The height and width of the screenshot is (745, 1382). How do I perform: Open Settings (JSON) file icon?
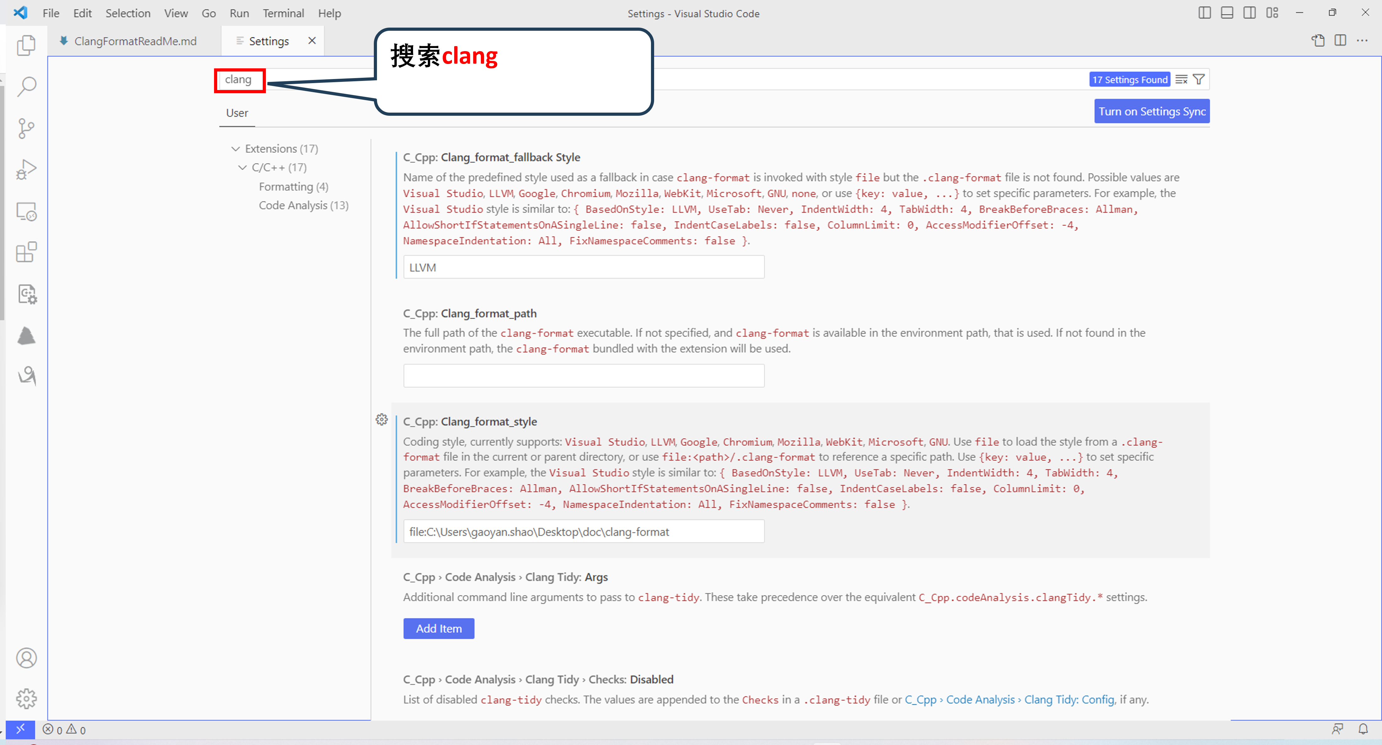[1318, 41]
